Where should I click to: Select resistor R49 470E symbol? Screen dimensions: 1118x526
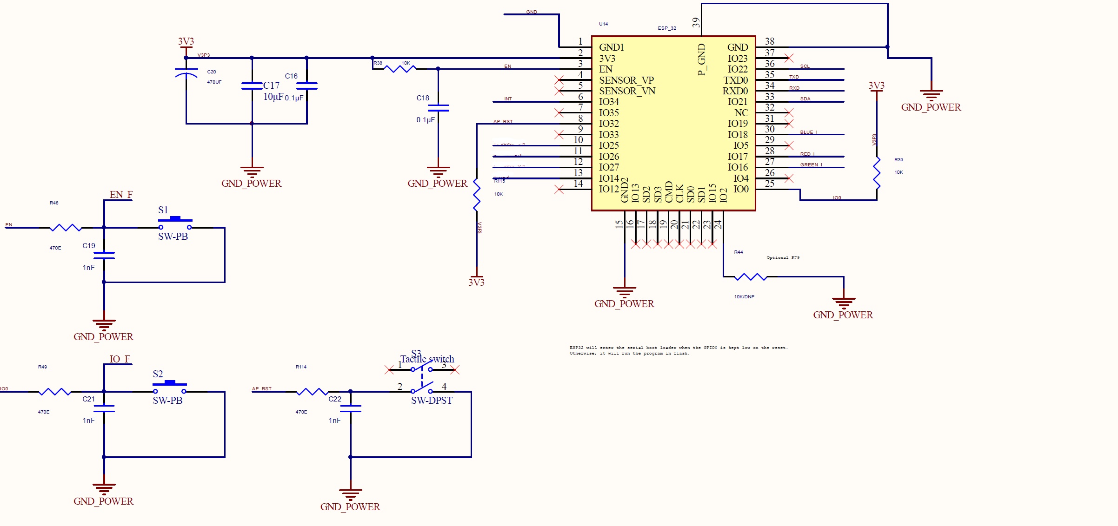[54, 392]
